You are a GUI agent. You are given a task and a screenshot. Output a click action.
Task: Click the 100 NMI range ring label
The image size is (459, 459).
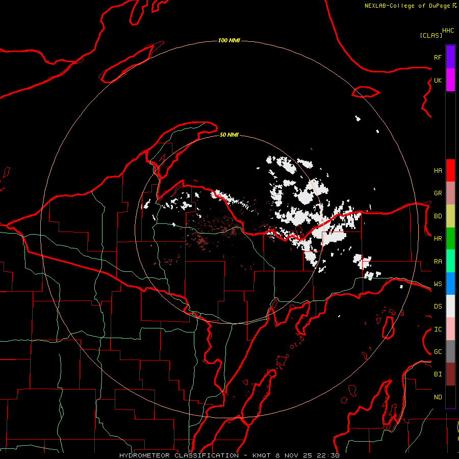pos(229,40)
